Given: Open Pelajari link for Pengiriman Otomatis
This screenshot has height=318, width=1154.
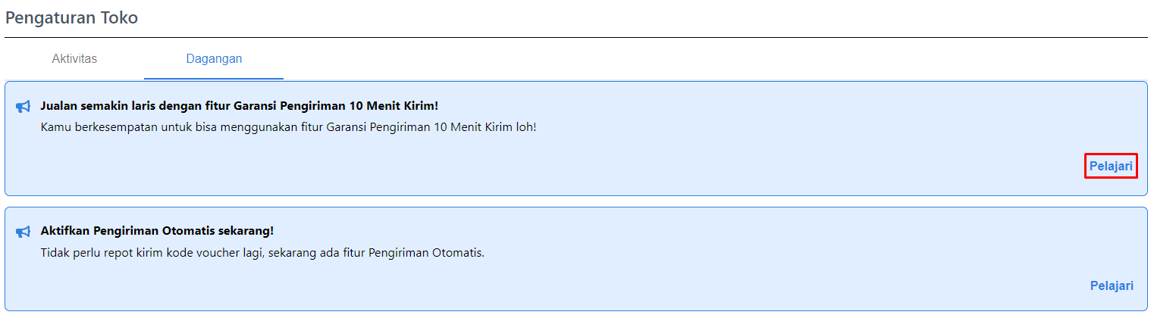Looking at the screenshot, I should (1112, 285).
